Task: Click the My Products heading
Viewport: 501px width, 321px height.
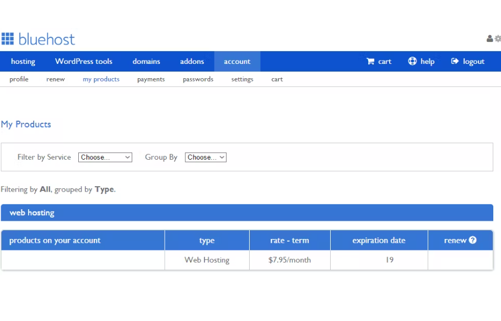Action: (x=26, y=124)
